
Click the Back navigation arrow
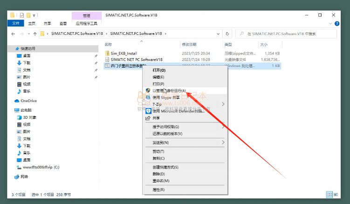[x=13, y=34]
